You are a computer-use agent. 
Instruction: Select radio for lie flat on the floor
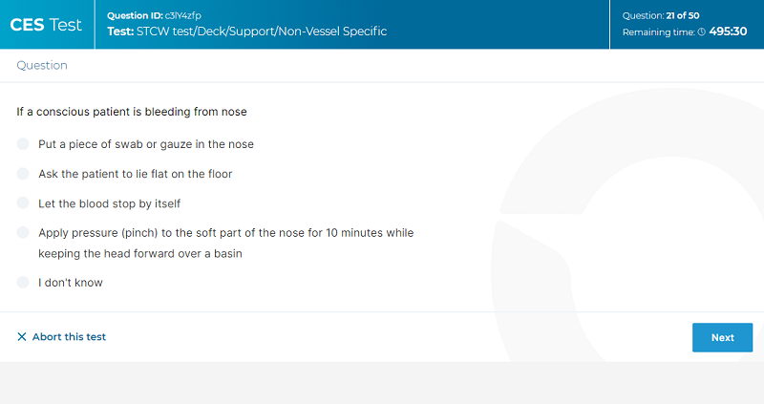coord(23,174)
